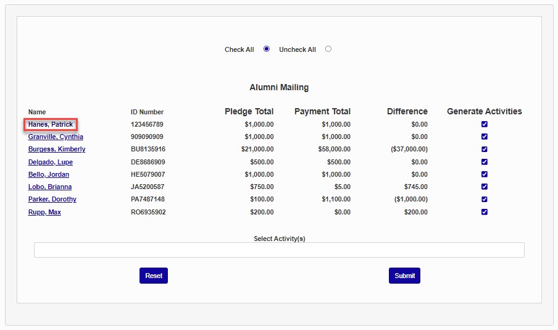Uncheck Generate Activities for Lobo, Brianna
Viewport: 558px width, 330px height.
pos(485,187)
